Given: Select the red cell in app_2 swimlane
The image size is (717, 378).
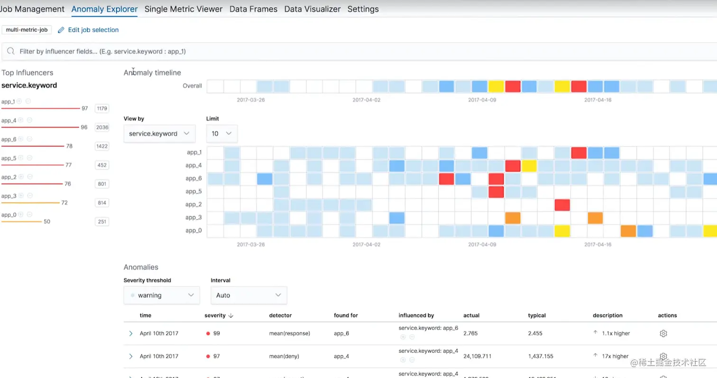Looking at the screenshot, I should click(562, 205).
